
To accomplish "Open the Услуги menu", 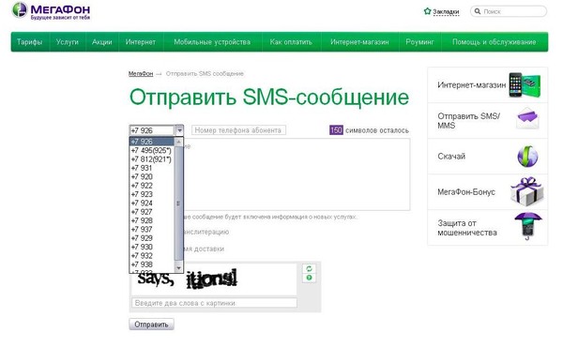I will 68,42.
